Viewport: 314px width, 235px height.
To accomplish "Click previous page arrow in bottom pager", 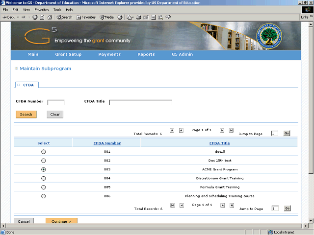I will pyautogui.click(x=181, y=206).
